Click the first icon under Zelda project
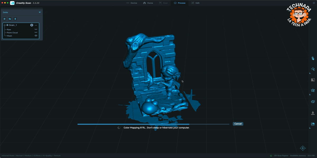 (4, 19)
